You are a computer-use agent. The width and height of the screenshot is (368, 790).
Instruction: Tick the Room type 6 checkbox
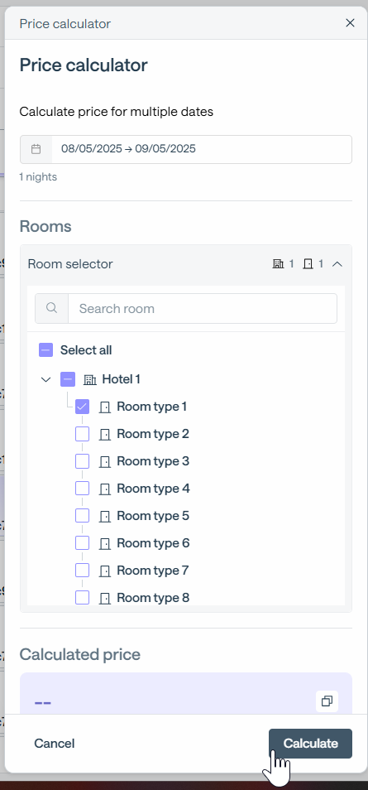point(83,542)
